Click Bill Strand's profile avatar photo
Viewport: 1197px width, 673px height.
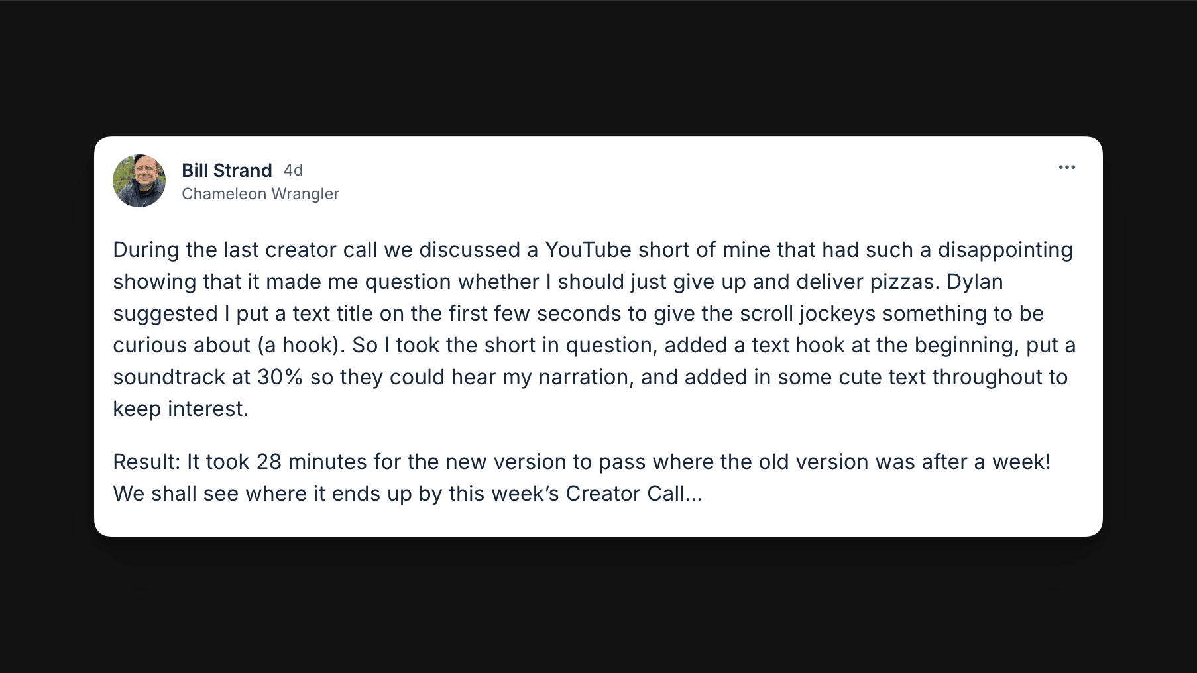point(139,181)
